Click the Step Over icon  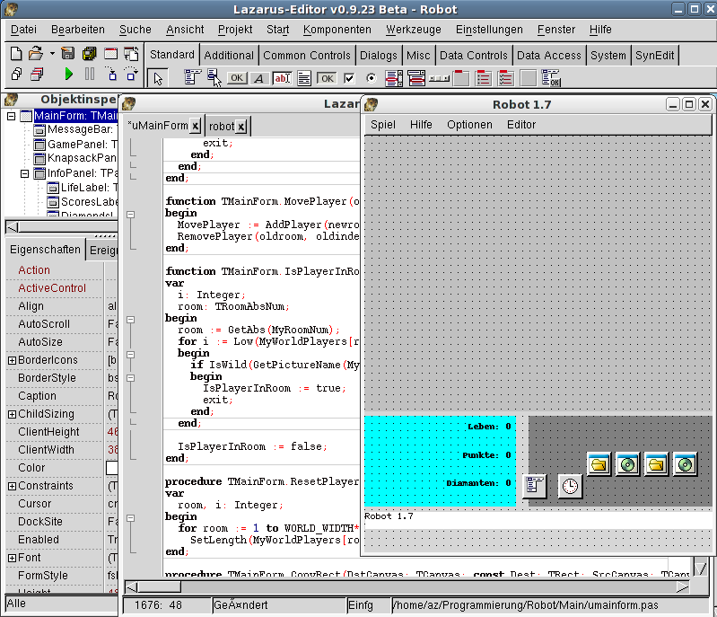pos(132,74)
